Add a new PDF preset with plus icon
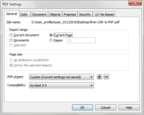 click(99, 77)
